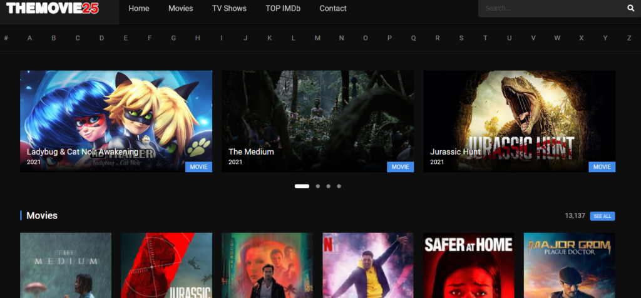Open the man-in-suit neon poster
The width and height of the screenshot is (641, 298).
pos(267,265)
